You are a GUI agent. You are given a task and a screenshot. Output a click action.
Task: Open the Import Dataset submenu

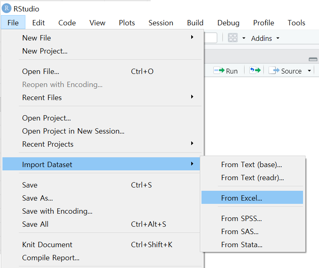click(101, 164)
